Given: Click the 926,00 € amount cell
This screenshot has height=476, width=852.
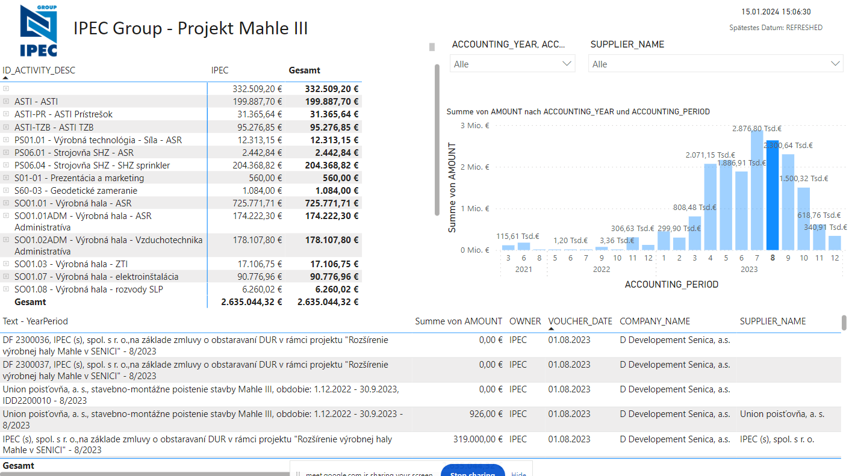Looking at the screenshot, I should pyautogui.click(x=487, y=414).
